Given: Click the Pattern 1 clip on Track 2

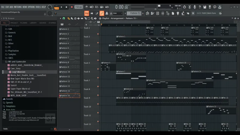Looking at the screenshot, I should [x=176, y=40].
